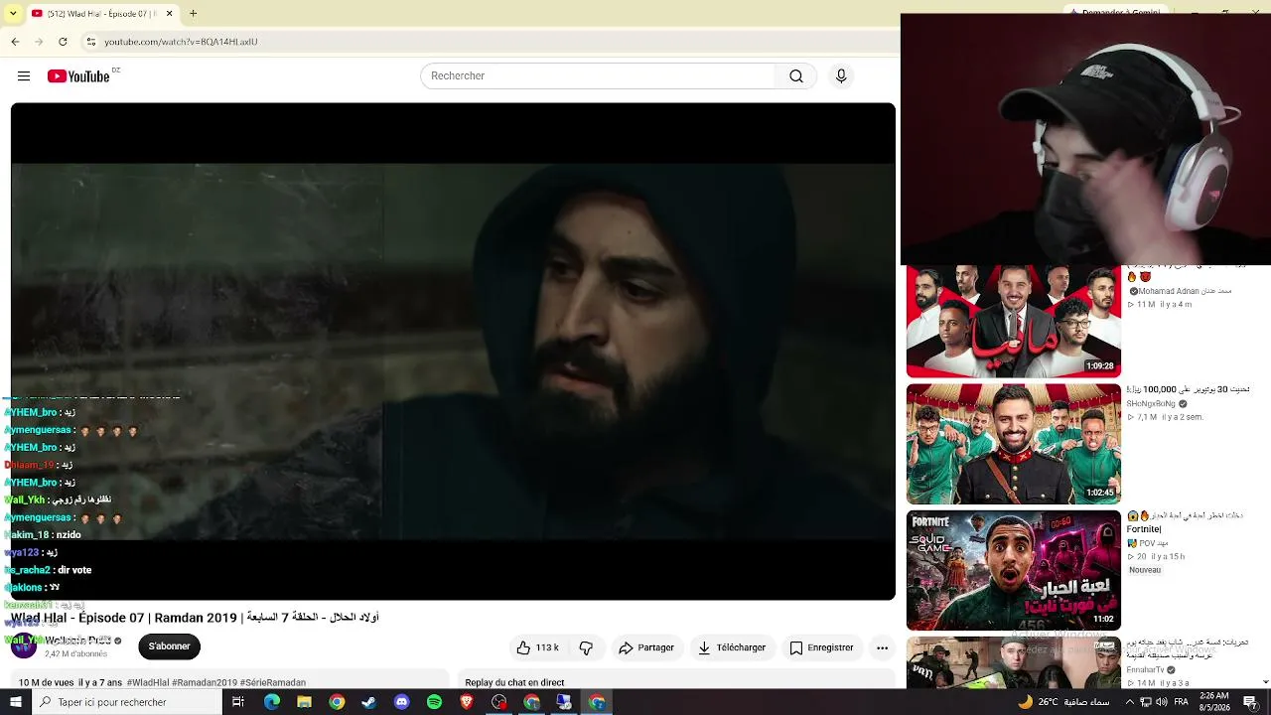Open the Windows Start menu
Viewport: 1271px width, 715px height.
(15, 702)
